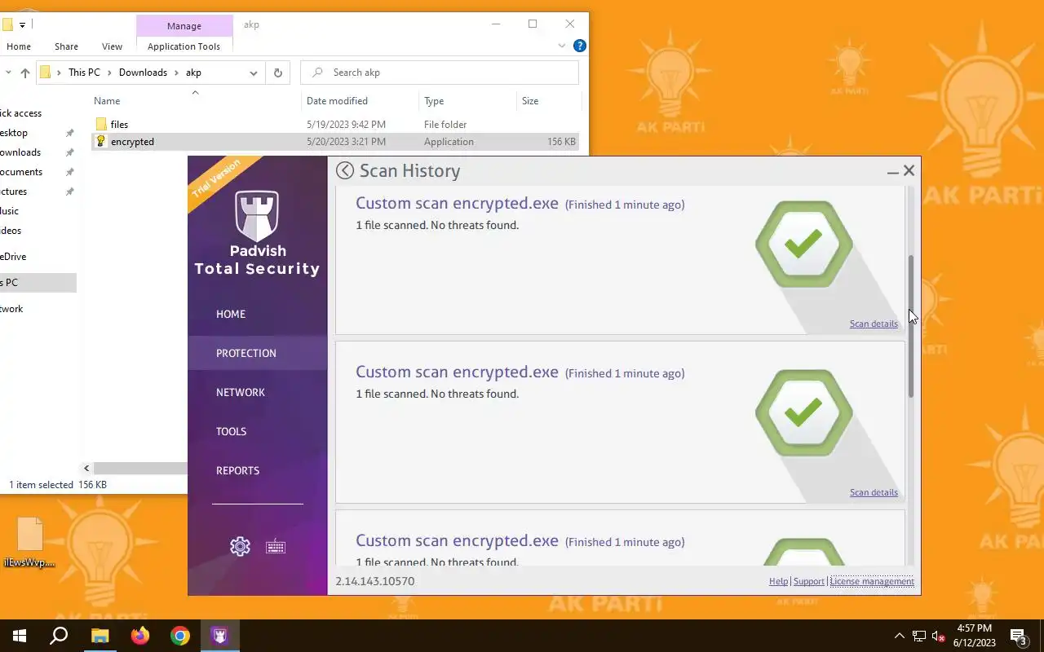This screenshot has height=652, width=1044.
Task: Click the Search akp field
Action: (x=440, y=73)
